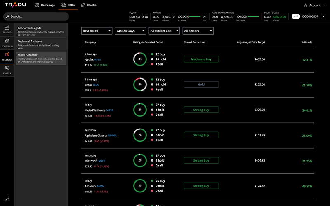Select Stock Screener
The height and width of the screenshot is (206, 330).
click(x=41, y=58)
